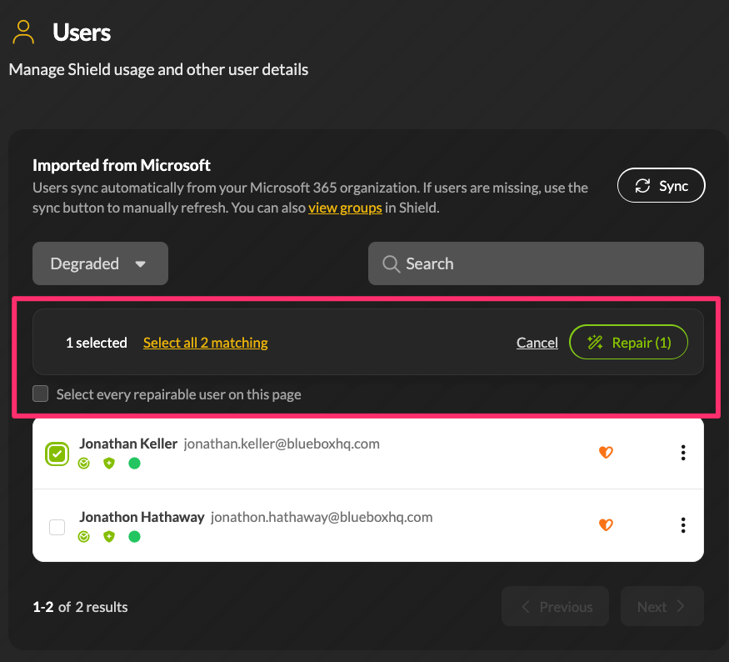Click the Sync button
This screenshot has height=662, width=729.
(x=661, y=186)
